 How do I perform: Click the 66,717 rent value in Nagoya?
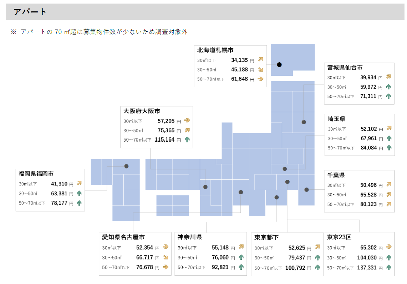(x=144, y=257)
